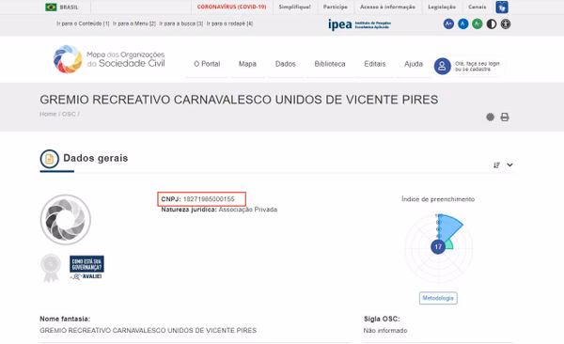Open the Ajuda menu

click(x=414, y=64)
